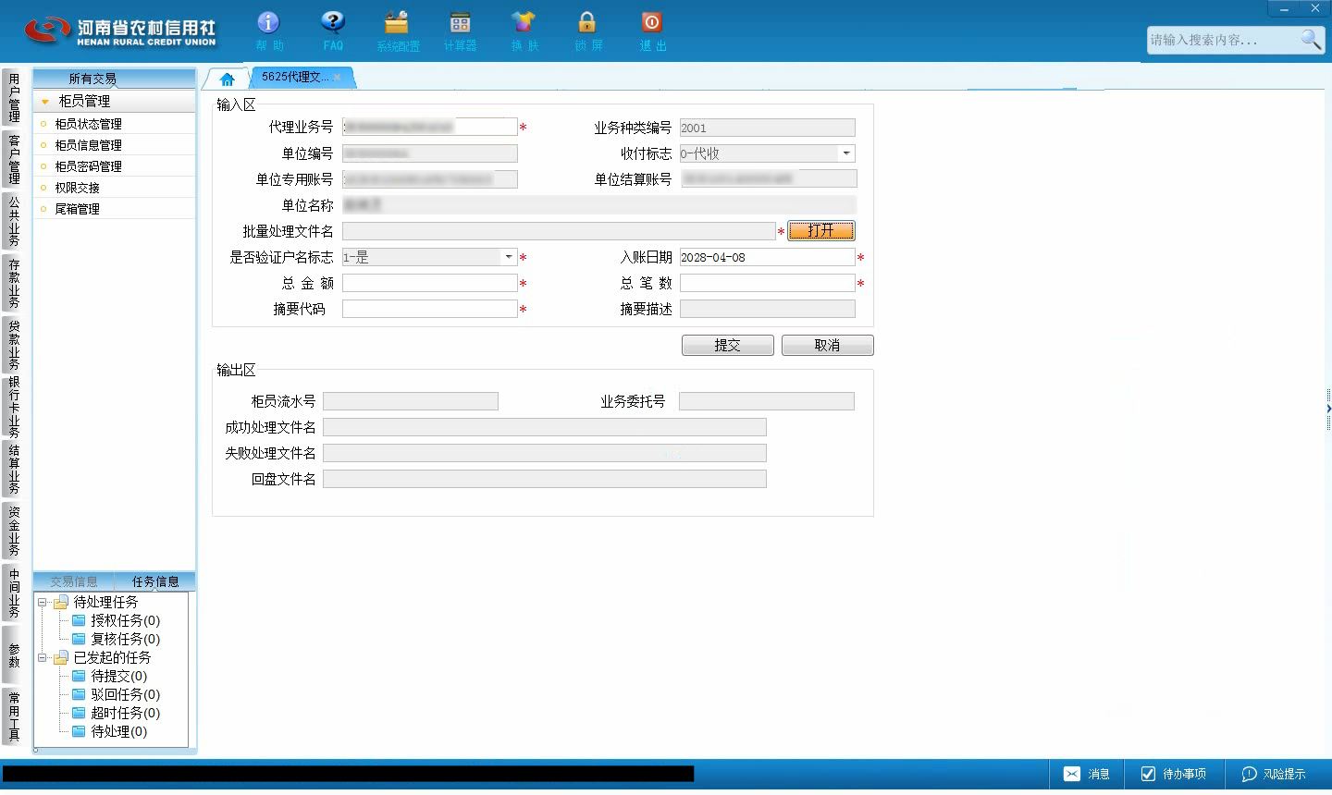
Task: Click the 打开 file button
Action: point(820,231)
